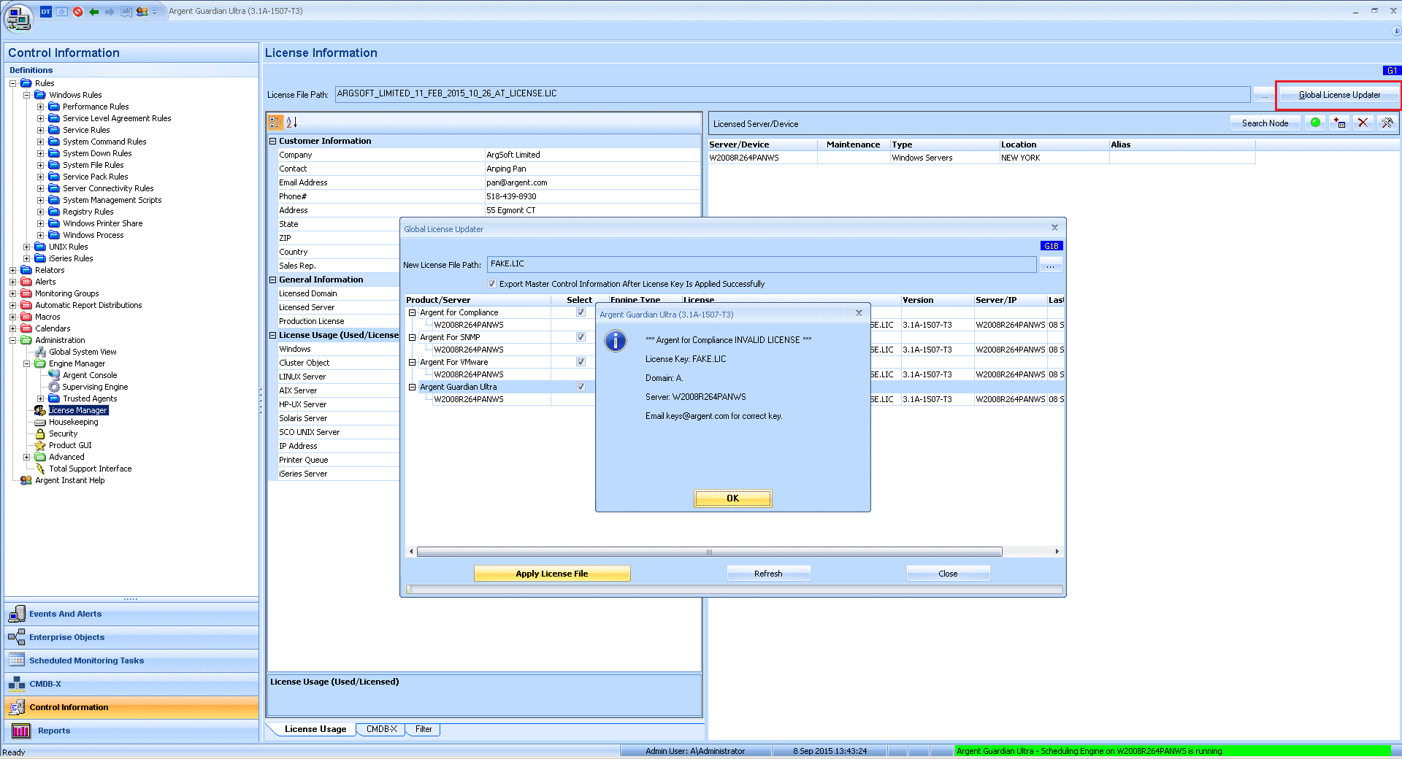
Task: Click the red stop icon in the toolbar
Action: (78, 12)
